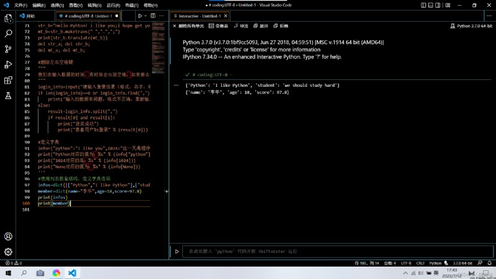Click CRLF line ending in status bar
496x279 pixels.
[420, 263]
